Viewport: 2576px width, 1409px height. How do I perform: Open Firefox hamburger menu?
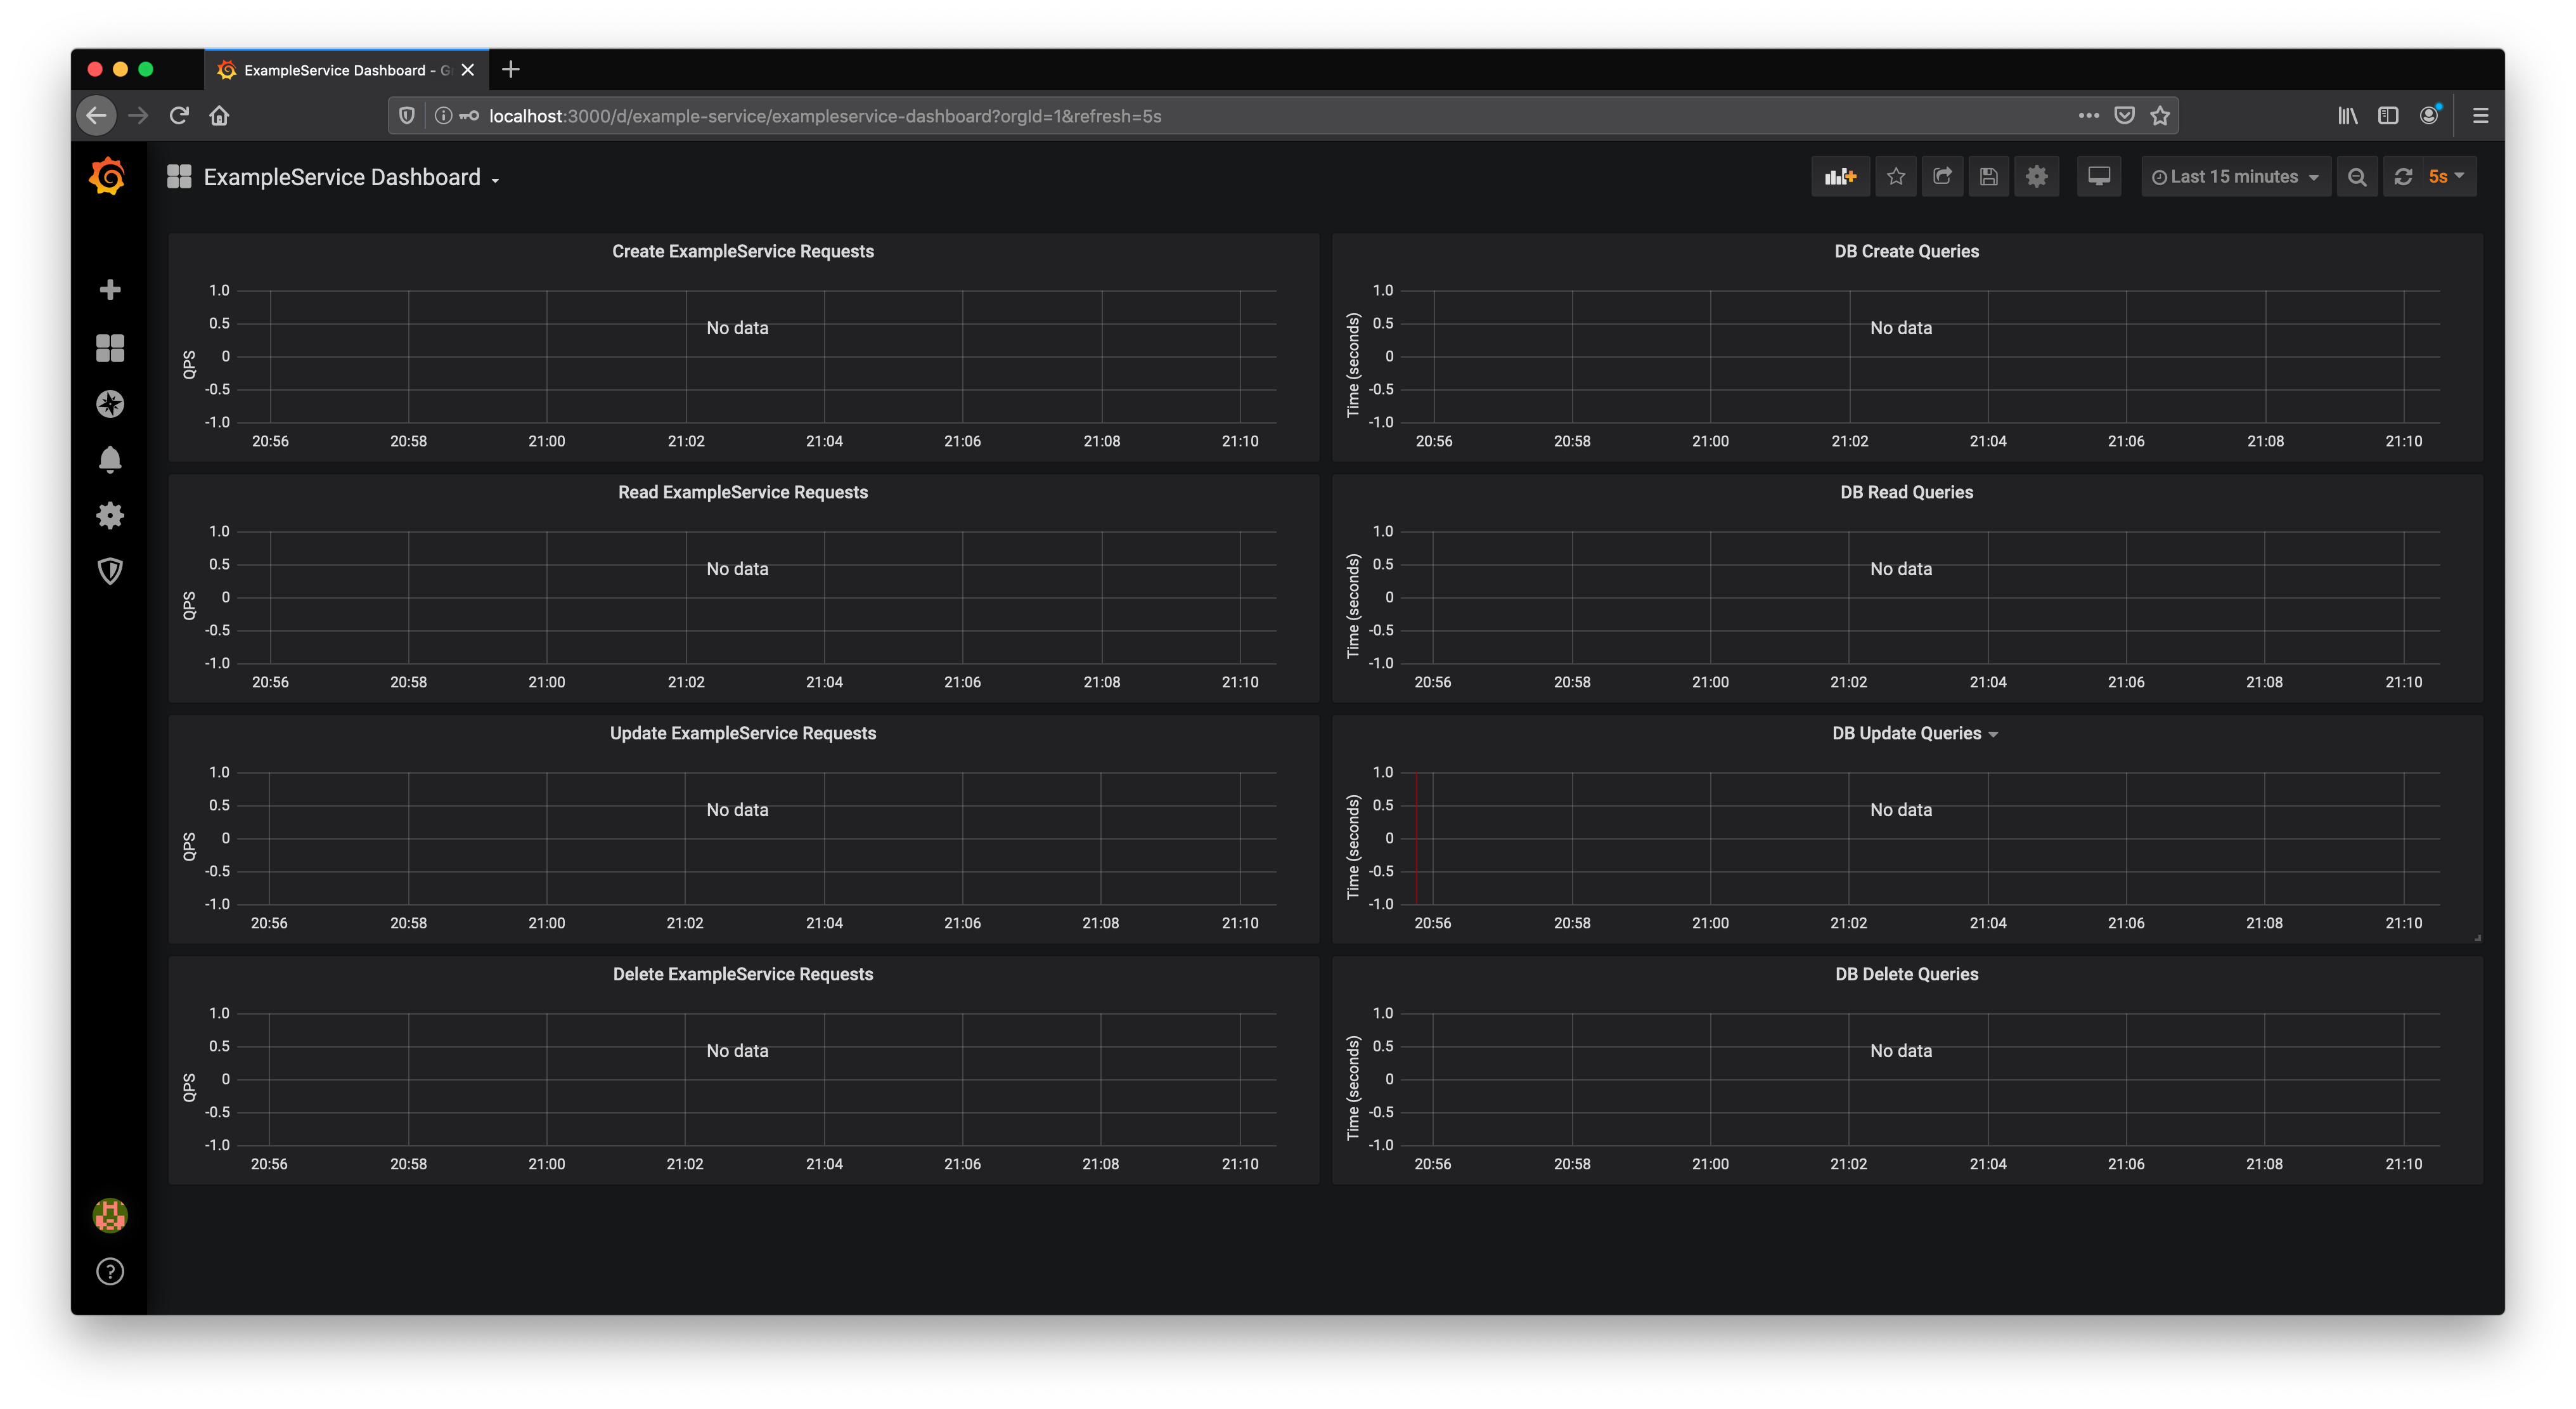2480,116
